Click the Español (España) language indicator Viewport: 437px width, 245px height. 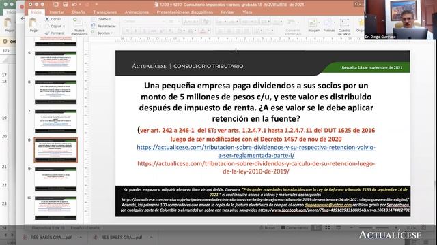(85, 228)
